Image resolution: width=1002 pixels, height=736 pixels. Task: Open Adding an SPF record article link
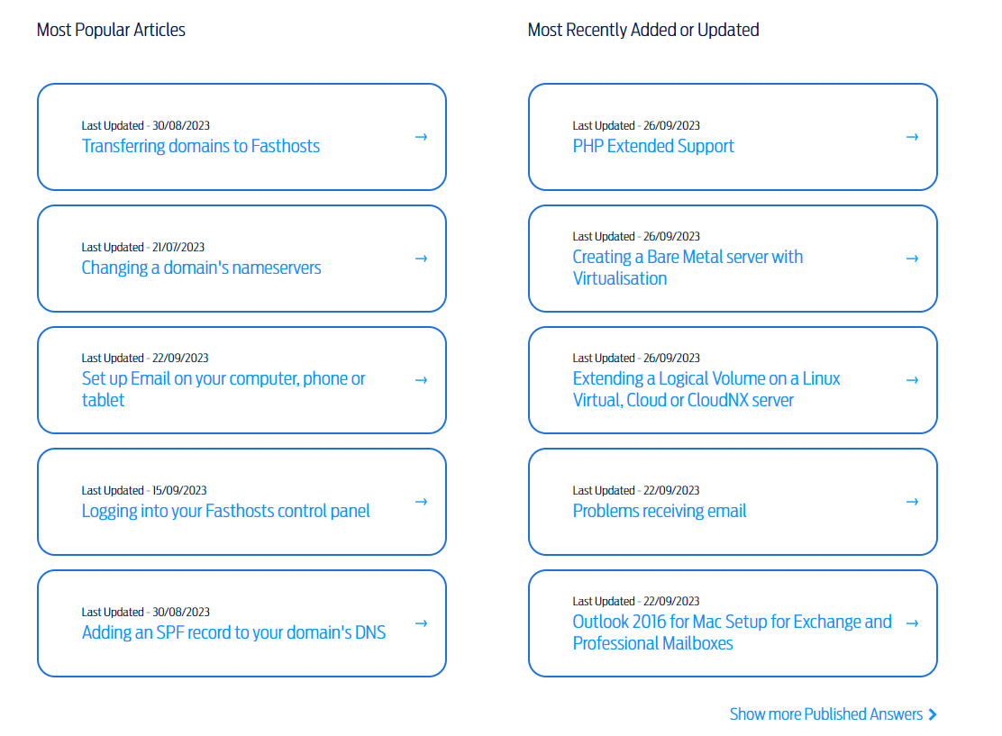pyautogui.click(x=233, y=632)
